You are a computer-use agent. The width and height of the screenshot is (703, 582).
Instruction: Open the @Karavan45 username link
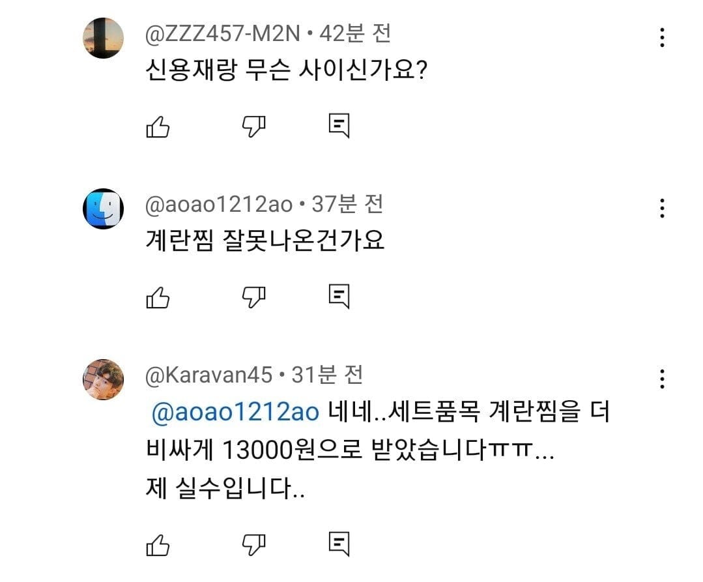point(209,375)
